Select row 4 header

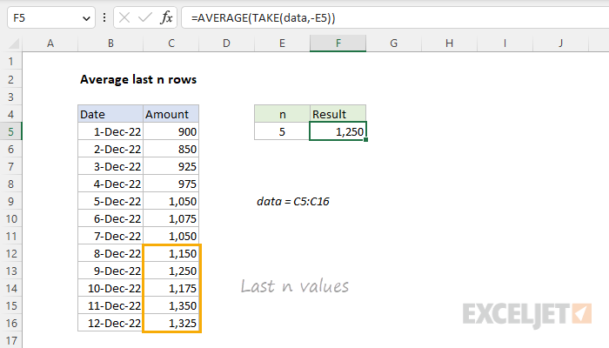pos(10,114)
